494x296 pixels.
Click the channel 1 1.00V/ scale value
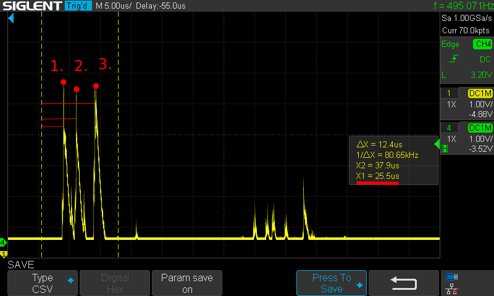click(480, 104)
